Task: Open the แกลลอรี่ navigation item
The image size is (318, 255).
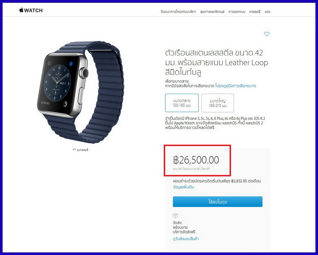Action: [255, 11]
